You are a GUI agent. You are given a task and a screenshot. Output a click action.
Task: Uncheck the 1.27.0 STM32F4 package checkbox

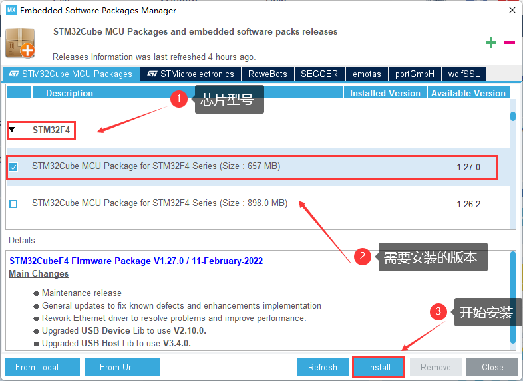pos(13,167)
